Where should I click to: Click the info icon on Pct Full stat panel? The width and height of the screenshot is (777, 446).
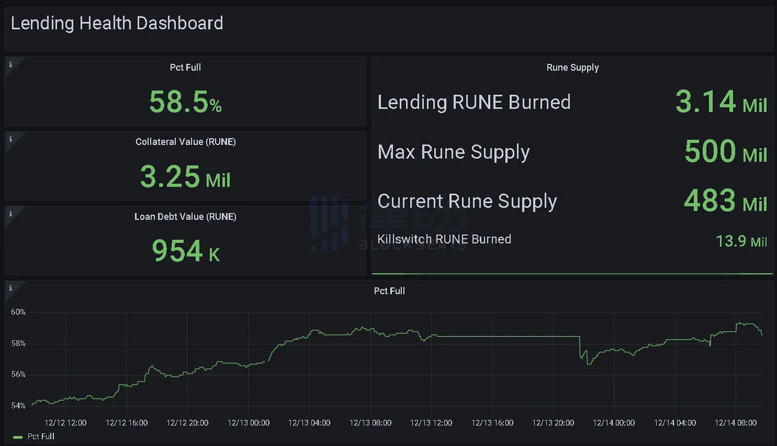pyautogui.click(x=10, y=64)
